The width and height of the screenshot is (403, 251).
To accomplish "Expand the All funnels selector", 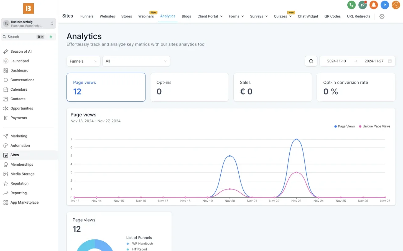I will tap(136, 61).
